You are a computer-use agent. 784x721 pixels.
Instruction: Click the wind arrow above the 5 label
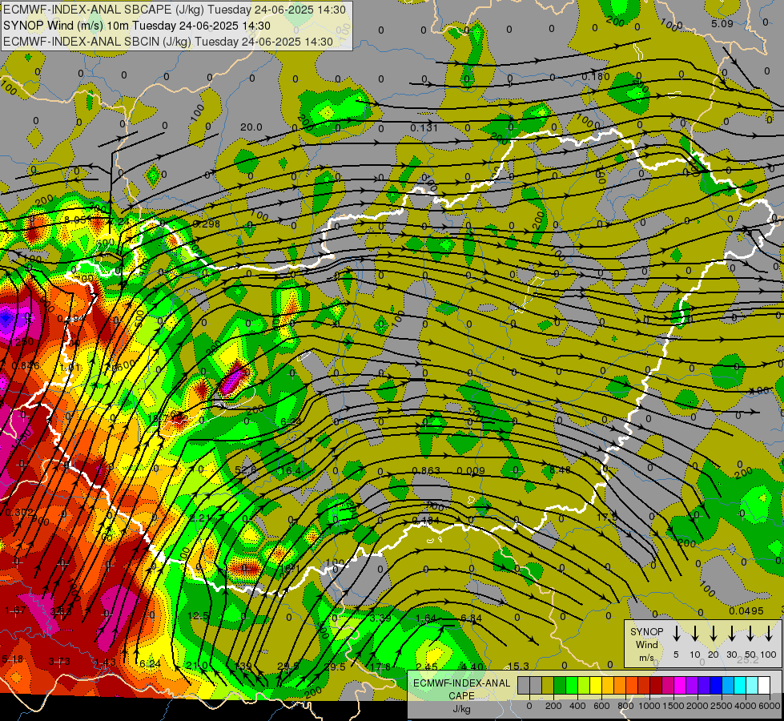pyautogui.click(x=676, y=634)
